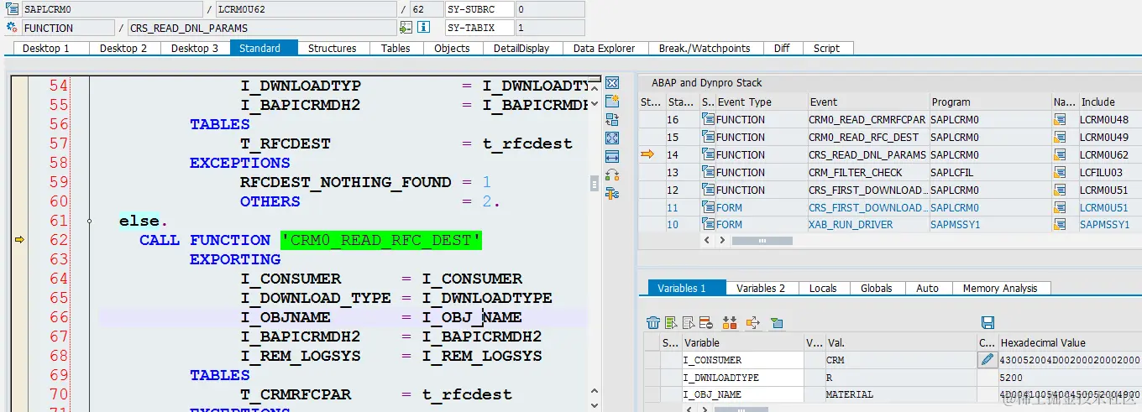Open the Objects tab

pos(452,48)
